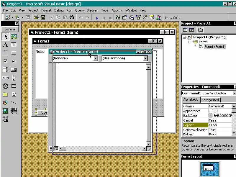Select the OptionButton tool in toolbox
The height and width of the screenshot is (177, 236).
coord(14,61)
